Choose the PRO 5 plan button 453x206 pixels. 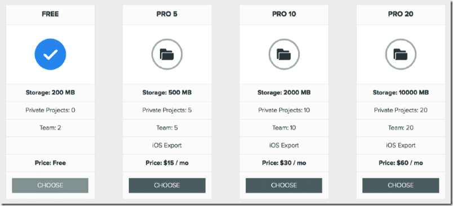167,185
